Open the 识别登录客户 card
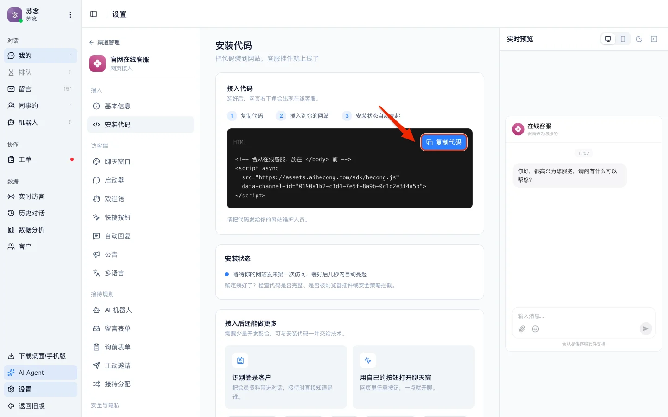The height and width of the screenshot is (417, 668). [x=286, y=377]
